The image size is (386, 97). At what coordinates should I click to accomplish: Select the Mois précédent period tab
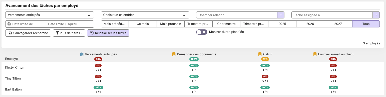click(115, 24)
